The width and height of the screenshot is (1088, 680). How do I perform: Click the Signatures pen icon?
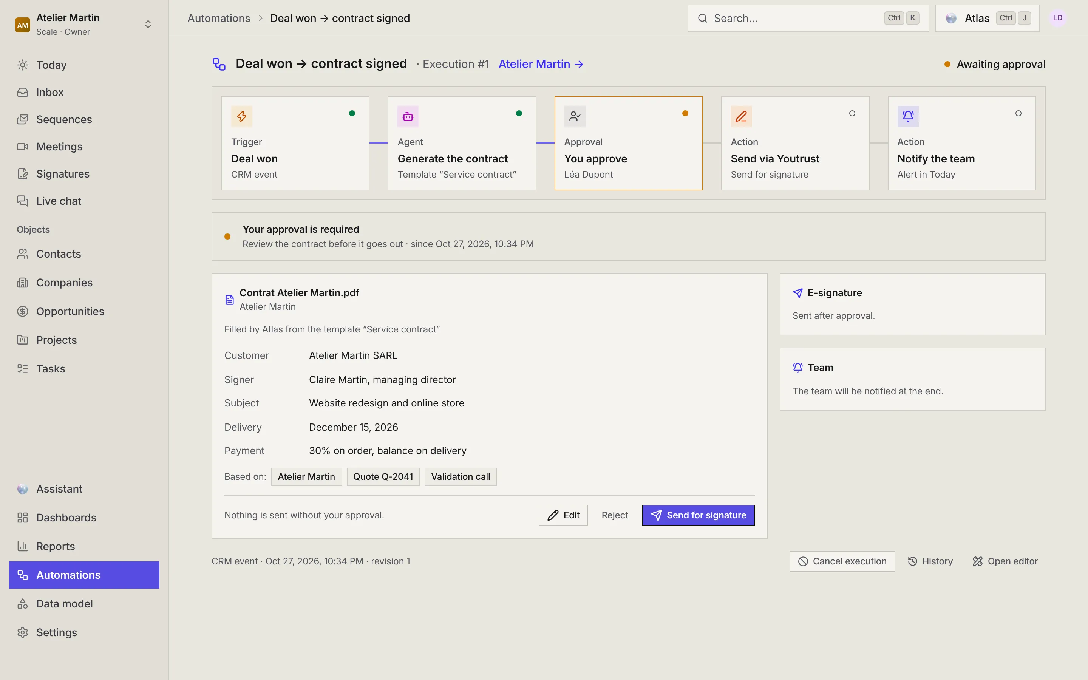[x=23, y=174]
